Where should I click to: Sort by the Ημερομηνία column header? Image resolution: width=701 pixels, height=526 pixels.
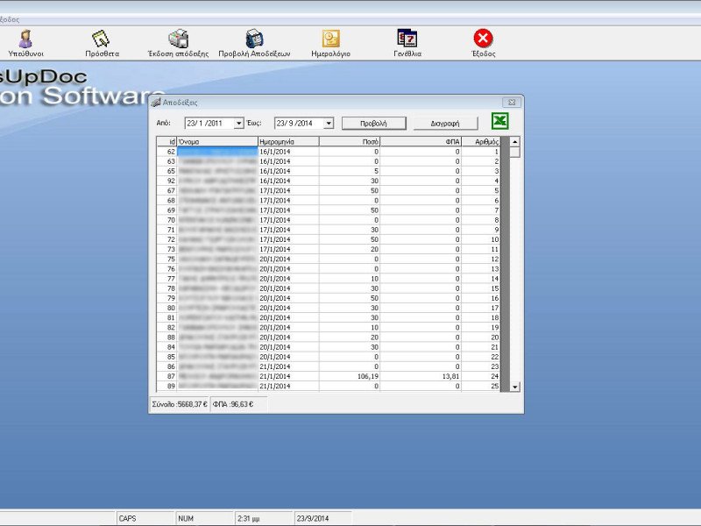click(288, 141)
